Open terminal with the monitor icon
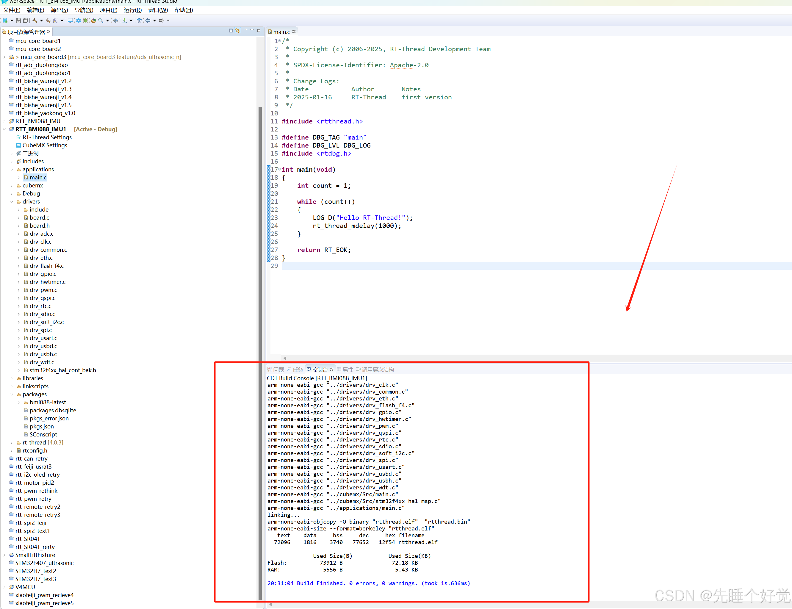The width and height of the screenshot is (792, 609). (x=70, y=21)
